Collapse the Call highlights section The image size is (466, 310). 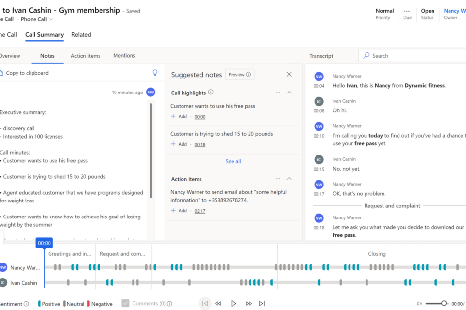point(289,93)
